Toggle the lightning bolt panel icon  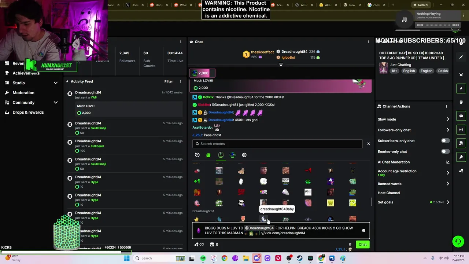[461, 88]
